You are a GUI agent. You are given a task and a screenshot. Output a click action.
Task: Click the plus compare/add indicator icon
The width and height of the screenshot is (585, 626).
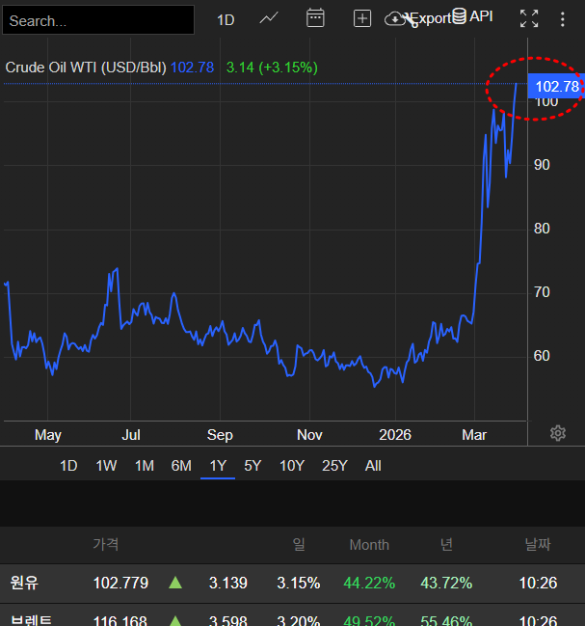coord(362,18)
